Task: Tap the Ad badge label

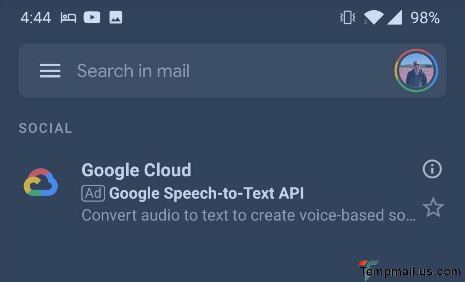Action: 93,193
